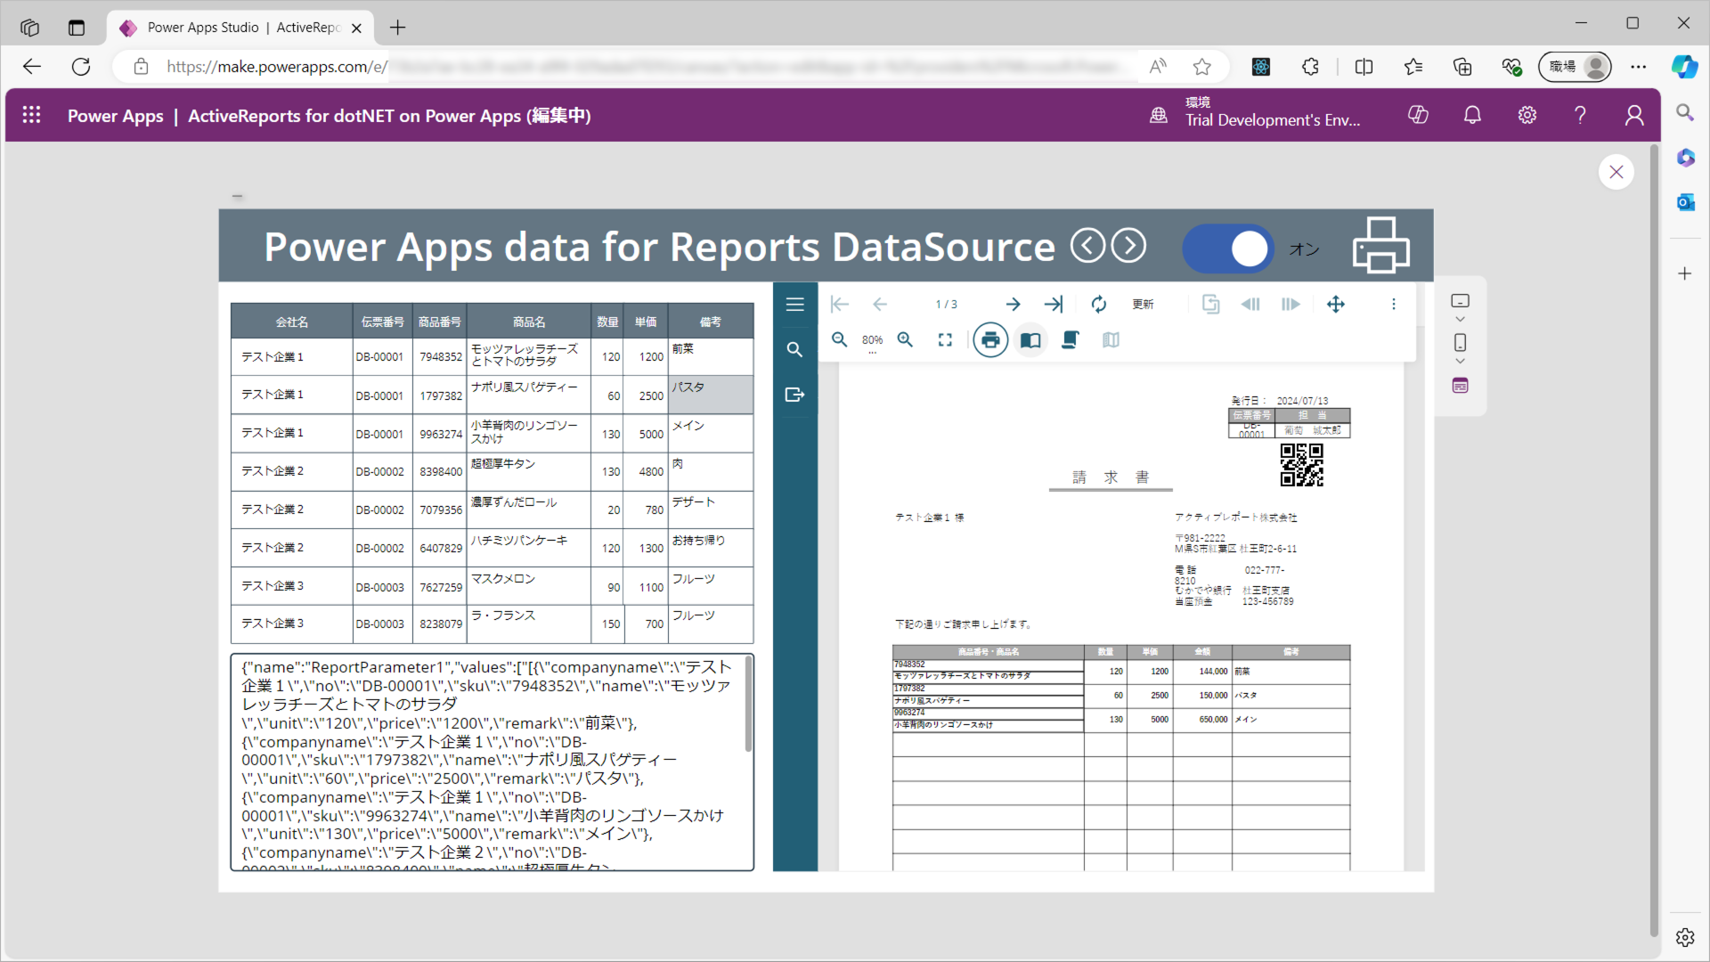This screenshot has height=962, width=1710.
Task: Click the 商品名 column header
Action: 529,322
